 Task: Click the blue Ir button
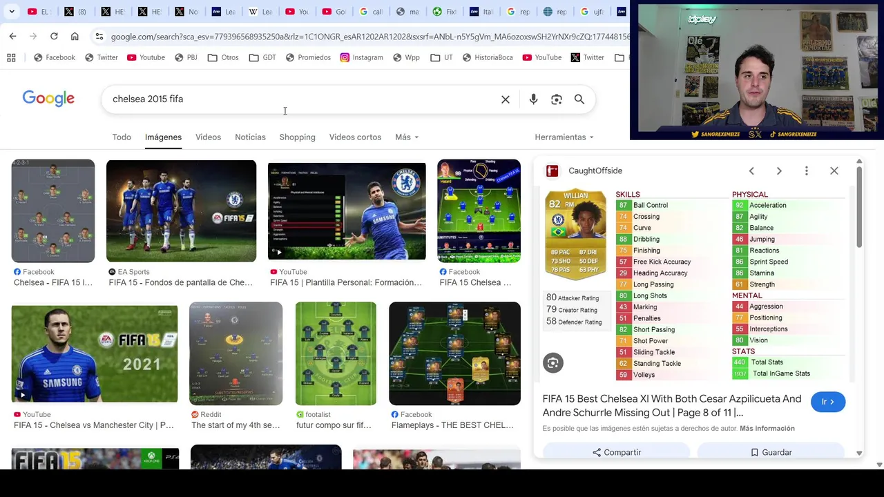coord(828,402)
